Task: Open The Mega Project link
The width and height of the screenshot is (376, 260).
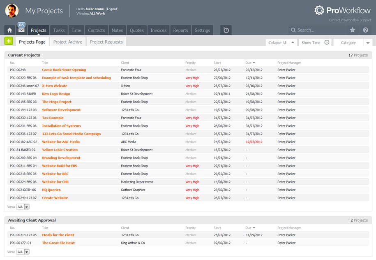Action: coord(57,102)
